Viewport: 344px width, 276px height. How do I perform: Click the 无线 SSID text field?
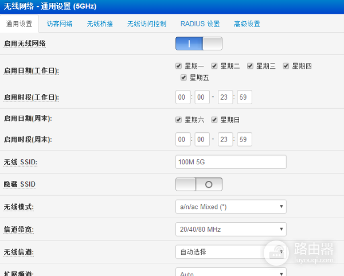pos(230,162)
